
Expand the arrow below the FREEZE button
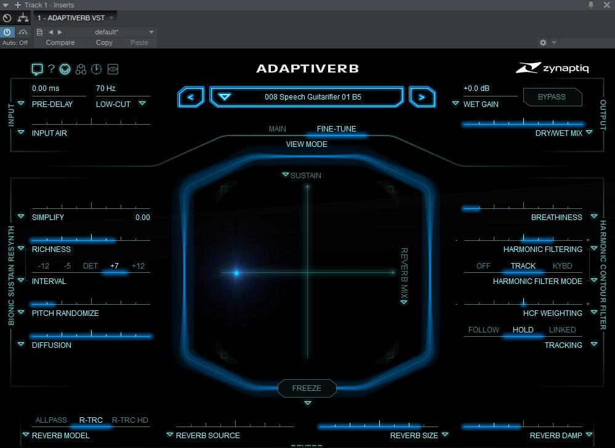[308, 403]
